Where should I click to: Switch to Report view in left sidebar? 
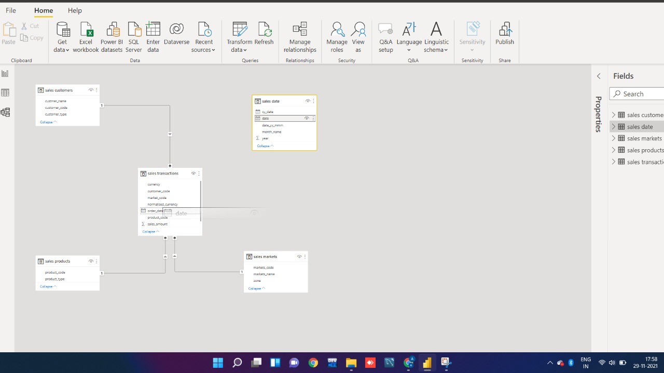pyautogui.click(x=5, y=74)
